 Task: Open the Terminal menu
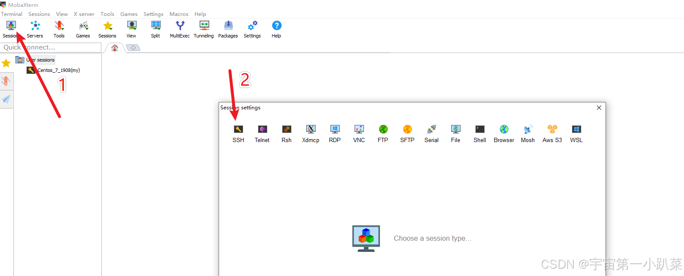[x=12, y=14]
